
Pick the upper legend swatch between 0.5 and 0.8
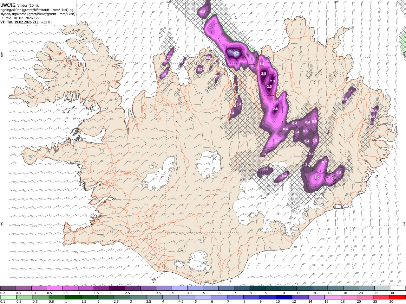55,288
